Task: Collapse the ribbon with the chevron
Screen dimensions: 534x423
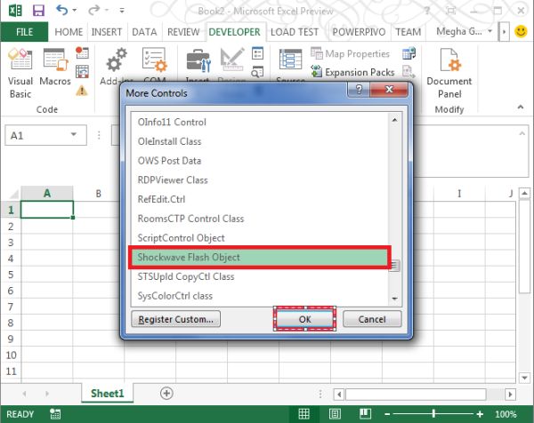Action: point(521,108)
